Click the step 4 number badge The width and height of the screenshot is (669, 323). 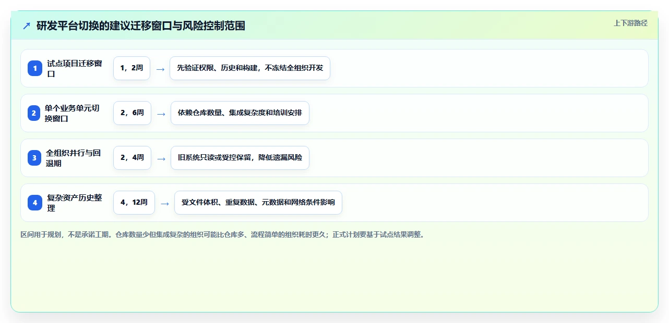click(x=35, y=203)
